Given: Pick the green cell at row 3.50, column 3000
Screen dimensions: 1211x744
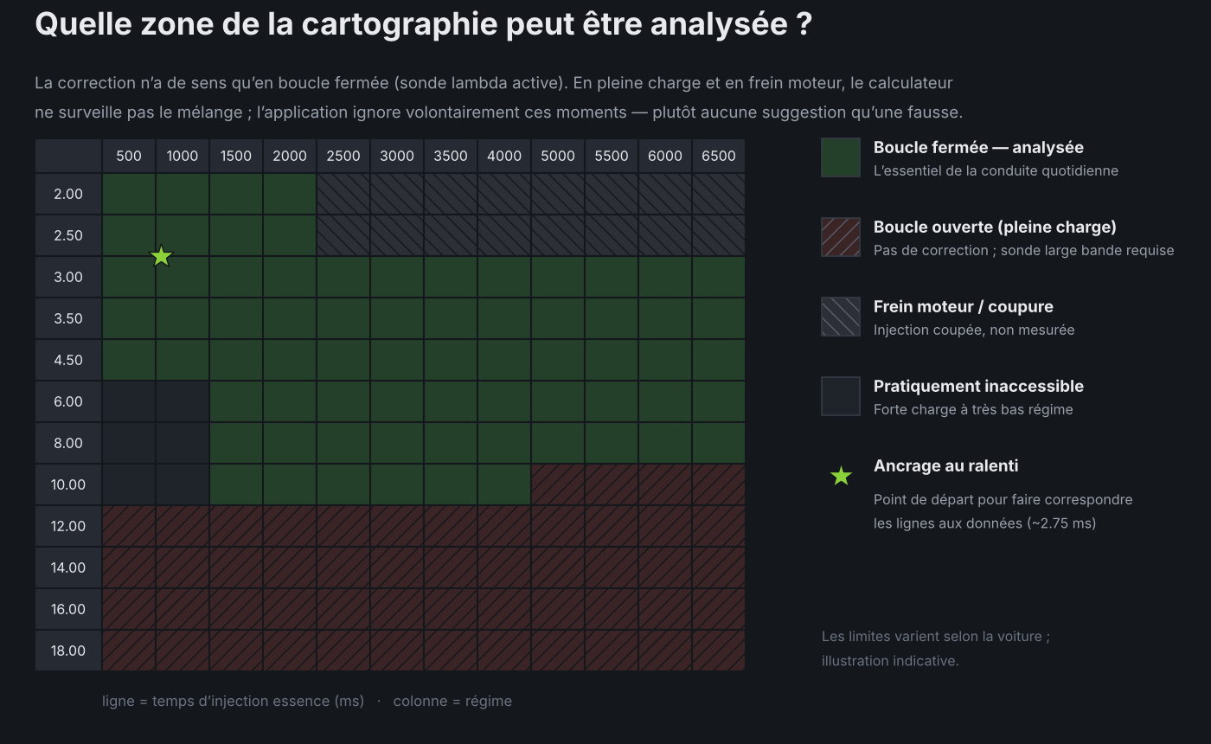Looking at the screenshot, I should coord(397,318).
